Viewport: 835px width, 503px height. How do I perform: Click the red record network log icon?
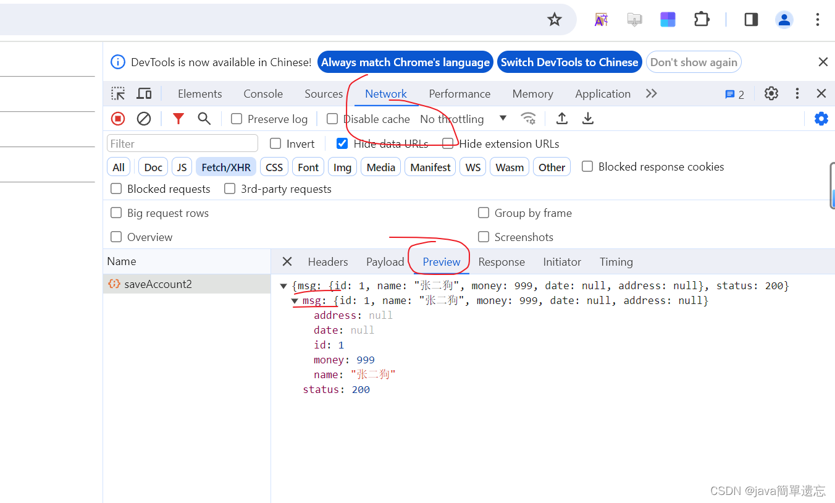coord(117,118)
